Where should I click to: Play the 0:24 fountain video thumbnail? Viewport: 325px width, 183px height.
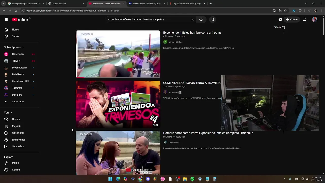118,54
